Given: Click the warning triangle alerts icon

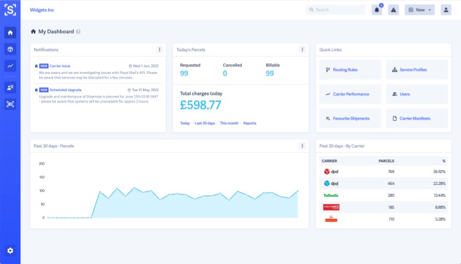Looking at the screenshot, I should click(x=393, y=10).
